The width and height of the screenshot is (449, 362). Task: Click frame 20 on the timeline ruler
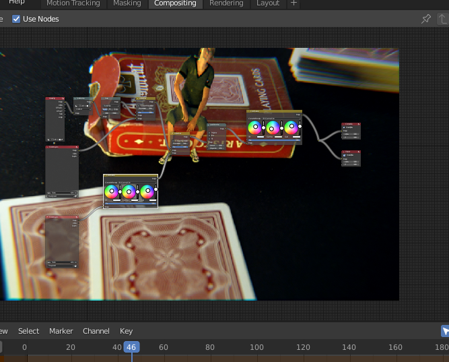click(71, 347)
